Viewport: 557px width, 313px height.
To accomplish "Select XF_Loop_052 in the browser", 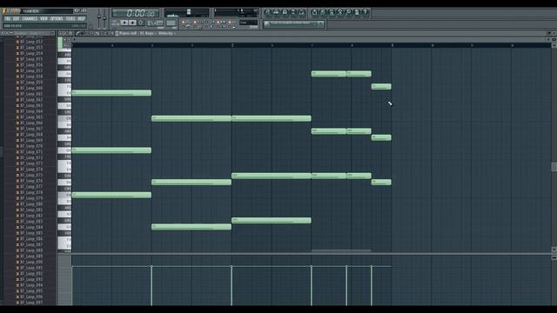I will [x=31, y=42].
